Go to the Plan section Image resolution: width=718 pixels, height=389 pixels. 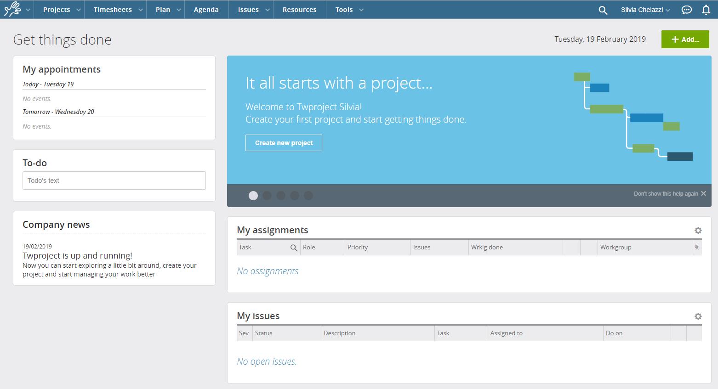tap(163, 10)
